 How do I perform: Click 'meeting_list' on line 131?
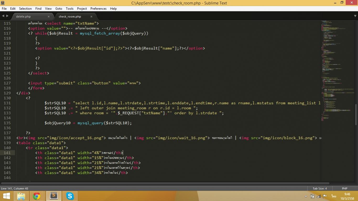(302, 103)
